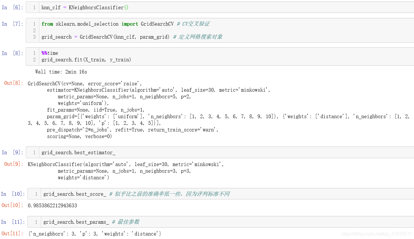Select the In [9] cell prompt
This screenshot has width=414, height=239.
click(x=12, y=153)
